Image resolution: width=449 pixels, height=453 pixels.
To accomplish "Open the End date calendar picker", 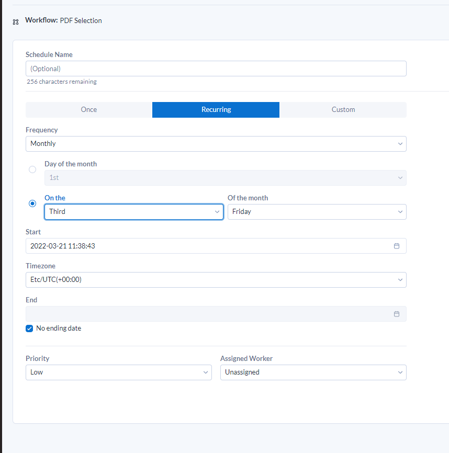I will [x=397, y=314].
